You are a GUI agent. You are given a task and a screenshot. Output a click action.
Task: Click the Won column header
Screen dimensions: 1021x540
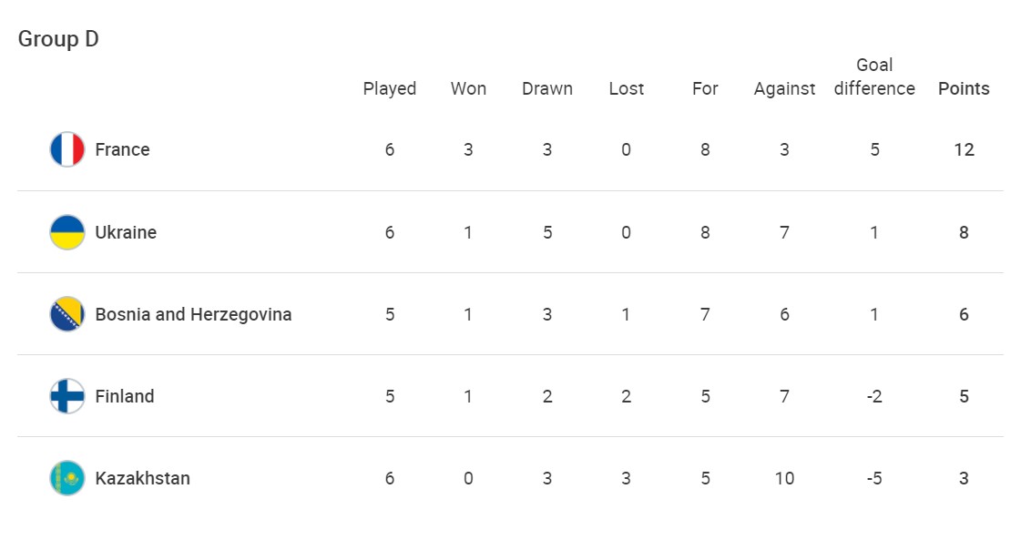468,88
